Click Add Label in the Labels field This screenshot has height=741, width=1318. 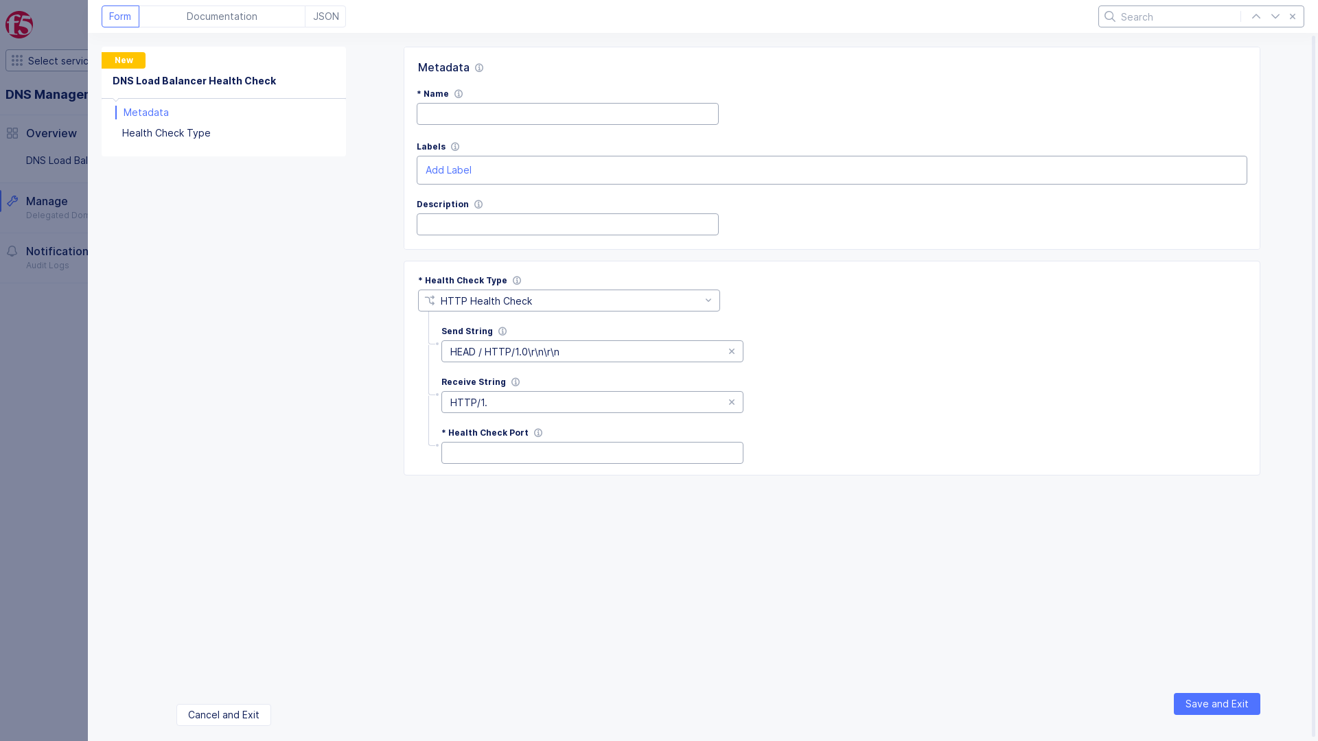point(448,170)
